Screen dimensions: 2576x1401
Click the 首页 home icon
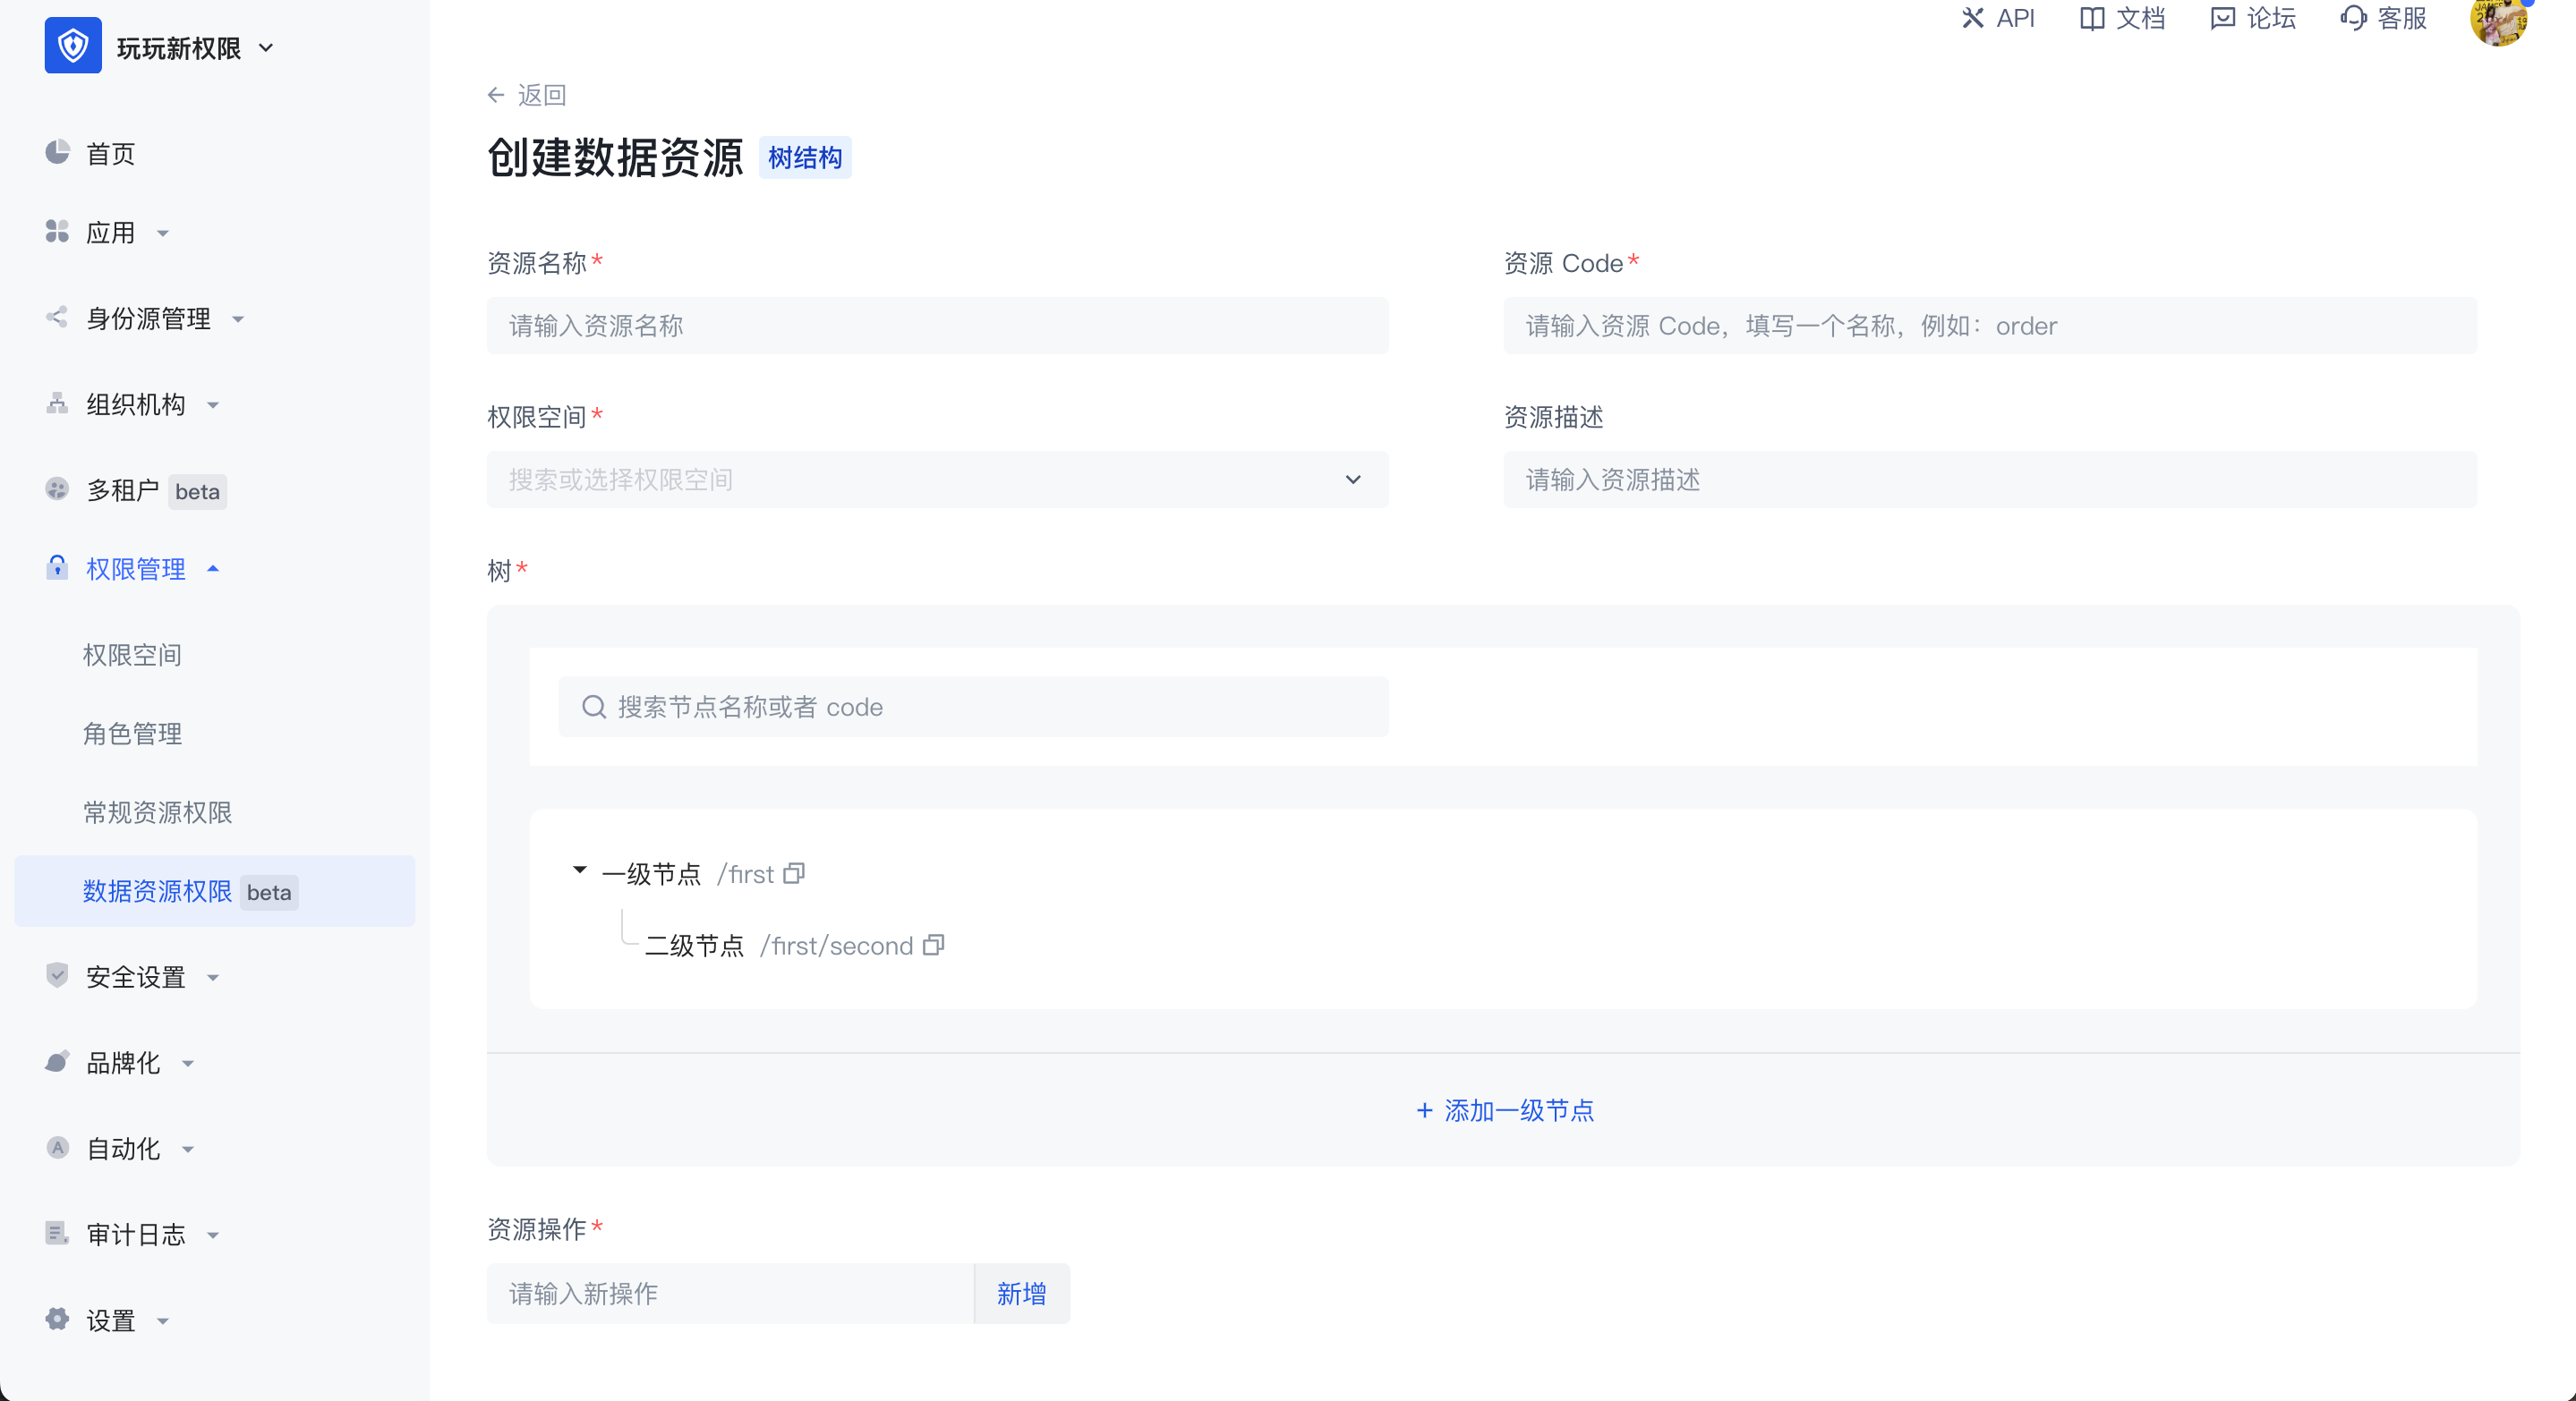[x=57, y=152]
